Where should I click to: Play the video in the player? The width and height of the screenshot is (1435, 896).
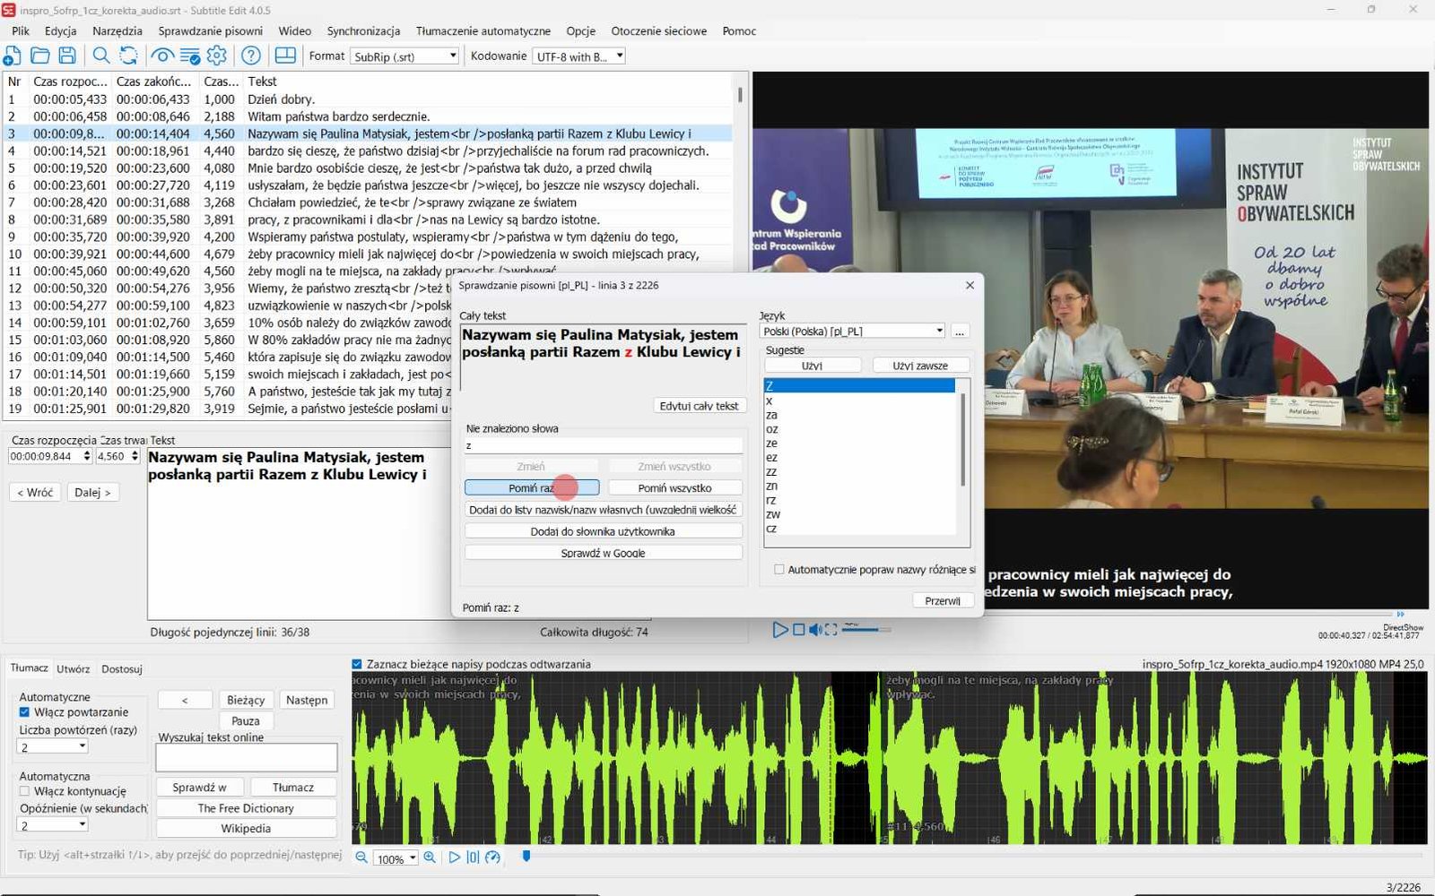(779, 630)
